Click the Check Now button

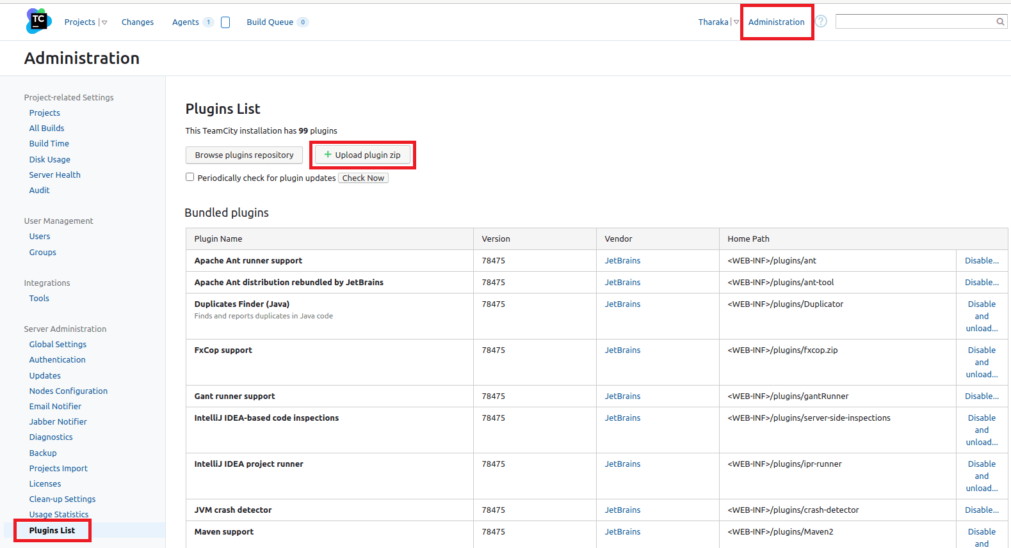point(363,178)
